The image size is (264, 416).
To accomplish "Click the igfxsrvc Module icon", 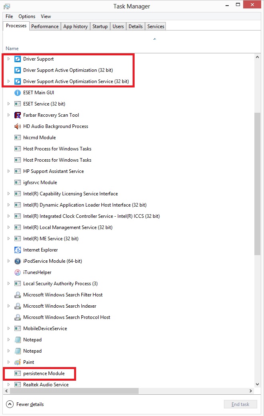I will 18,182.
